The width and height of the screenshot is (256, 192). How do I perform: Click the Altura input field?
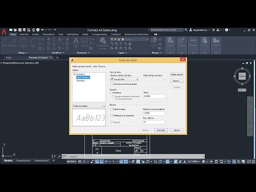tap(154, 96)
